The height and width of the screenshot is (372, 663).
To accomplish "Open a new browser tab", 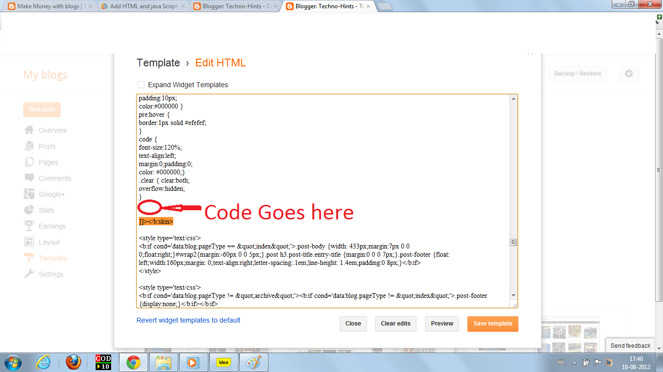I will pos(385,6).
